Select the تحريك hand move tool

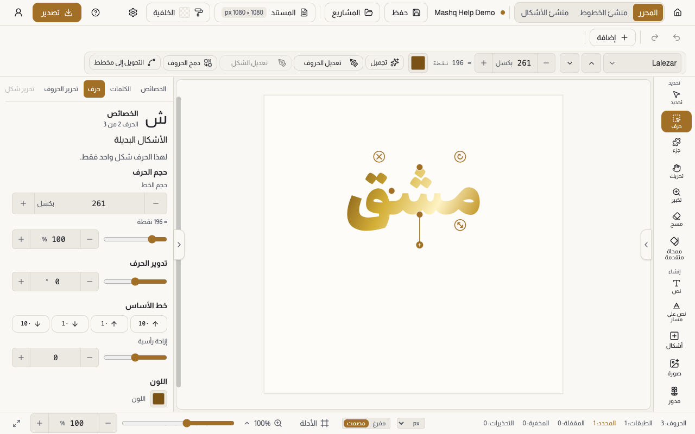pyautogui.click(x=676, y=171)
